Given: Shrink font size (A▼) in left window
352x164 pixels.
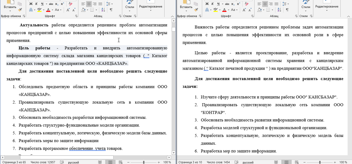Looking at the screenshot, I should pos(74,10).
